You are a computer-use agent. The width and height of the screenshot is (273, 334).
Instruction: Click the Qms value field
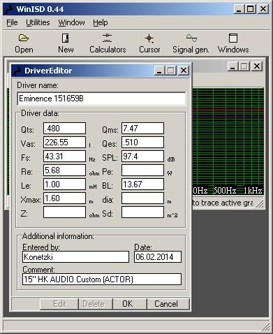point(142,129)
